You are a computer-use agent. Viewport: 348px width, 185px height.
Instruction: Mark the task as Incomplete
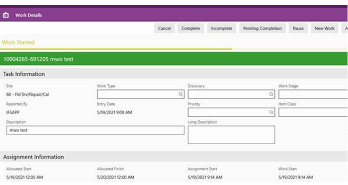tap(221, 28)
